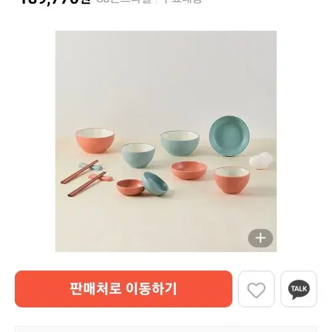The width and height of the screenshot is (332, 332).
Task: Click the small teal bowl in photo
Action: pyautogui.click(x=138, y=156)
